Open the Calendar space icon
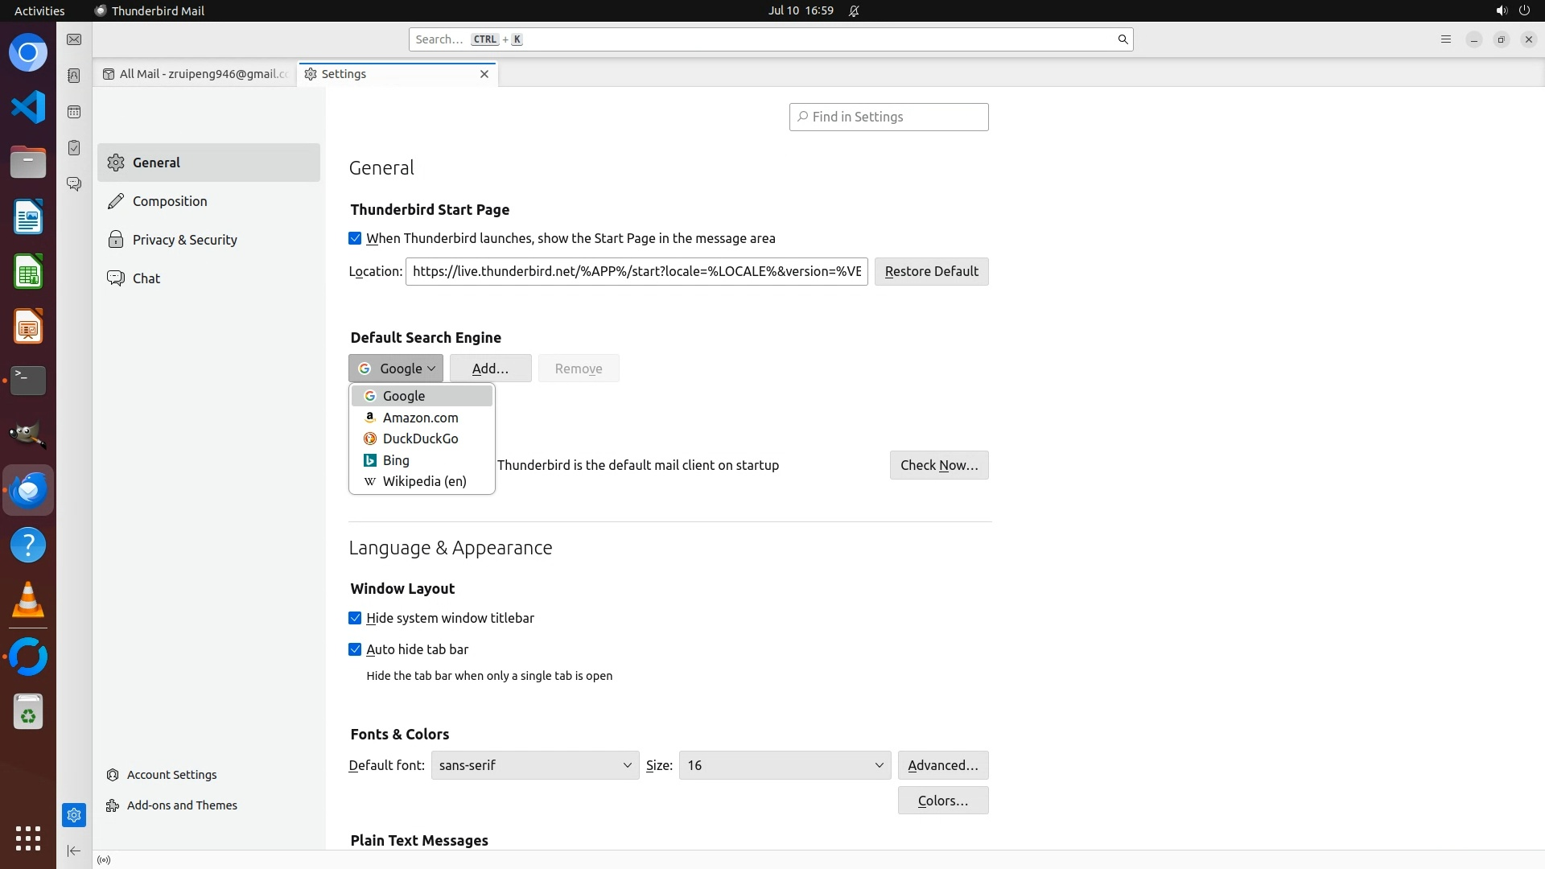The image size is (1545, 869). (x=74, y=112)
